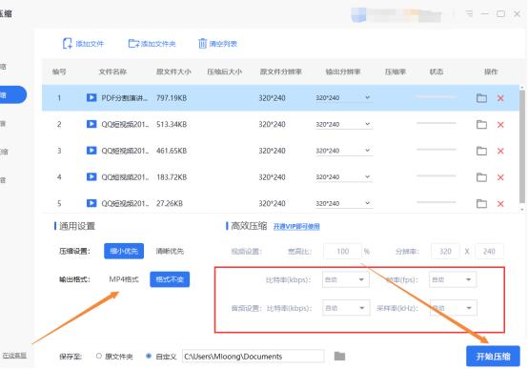528x369 pixels.
Task: Select the 原文件夹 save location radio button
Action: pyautogui.click(x=99, y=356)
